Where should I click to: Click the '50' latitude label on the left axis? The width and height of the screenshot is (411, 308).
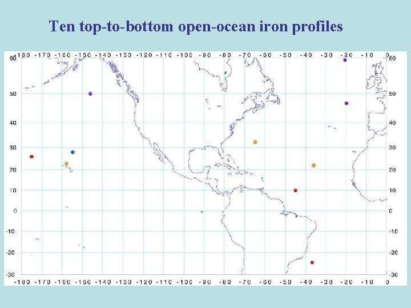coord(13,94)
